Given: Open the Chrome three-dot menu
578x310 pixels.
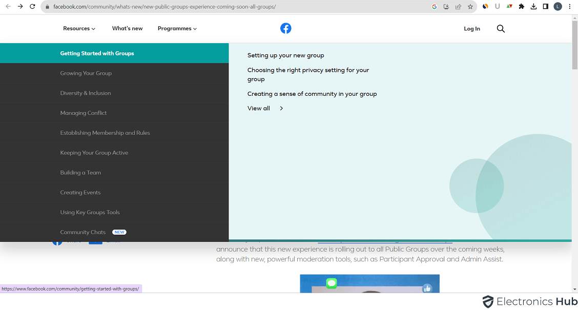Looking at the screenshot, I should [x=570, y=7].
